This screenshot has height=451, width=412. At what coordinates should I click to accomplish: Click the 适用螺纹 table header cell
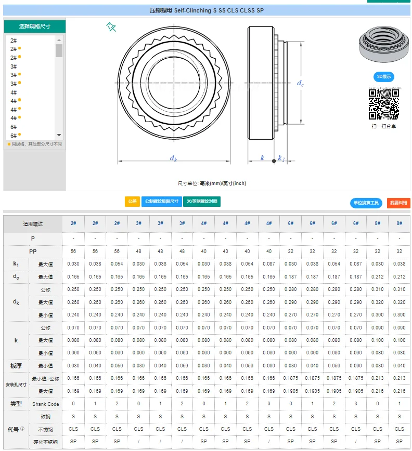point(33,224)
